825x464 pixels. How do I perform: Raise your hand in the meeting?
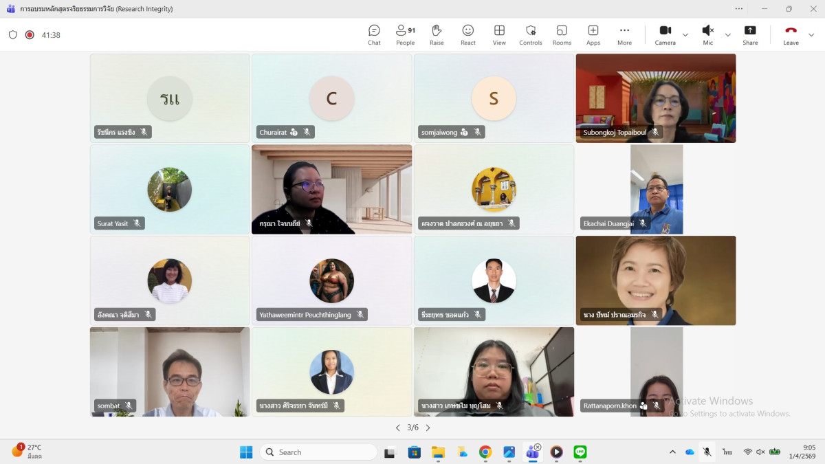coord(437,34)
